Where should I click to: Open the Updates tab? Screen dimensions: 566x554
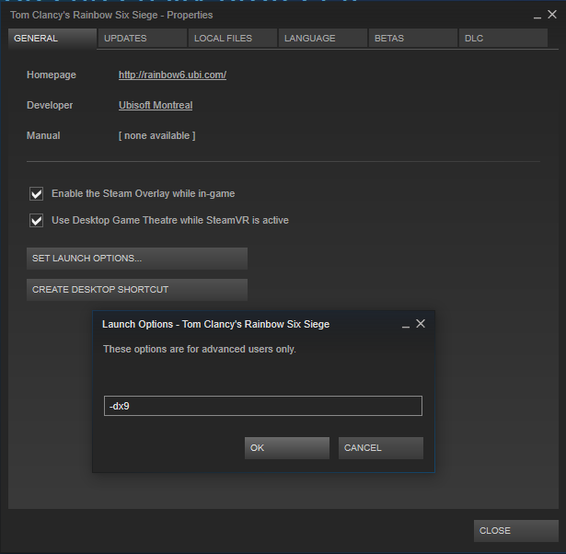[143, 39]
